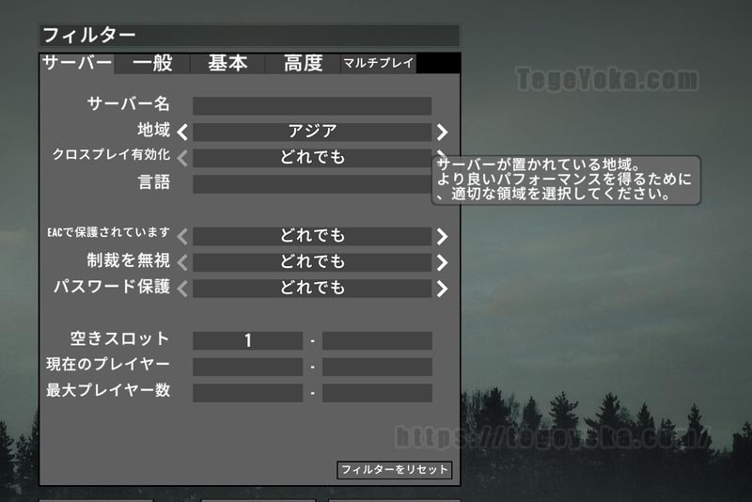Select previous クロスプレイ有効化 option

tap(182, 158)
